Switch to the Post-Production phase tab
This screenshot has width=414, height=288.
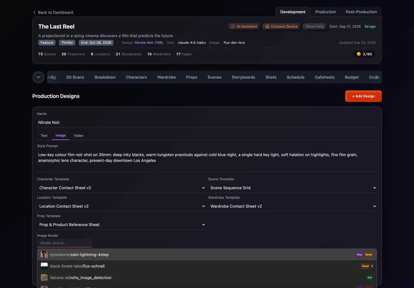pos(361,12)
